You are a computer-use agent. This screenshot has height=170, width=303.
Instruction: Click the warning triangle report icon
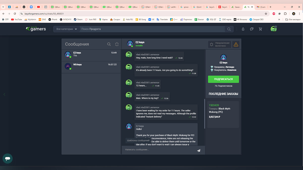click(x=236, y=45)
